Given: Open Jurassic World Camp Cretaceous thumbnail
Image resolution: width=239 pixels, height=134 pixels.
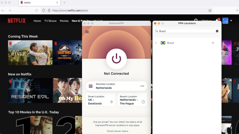Looking at the screenshot, I should [x=67, y=52].
